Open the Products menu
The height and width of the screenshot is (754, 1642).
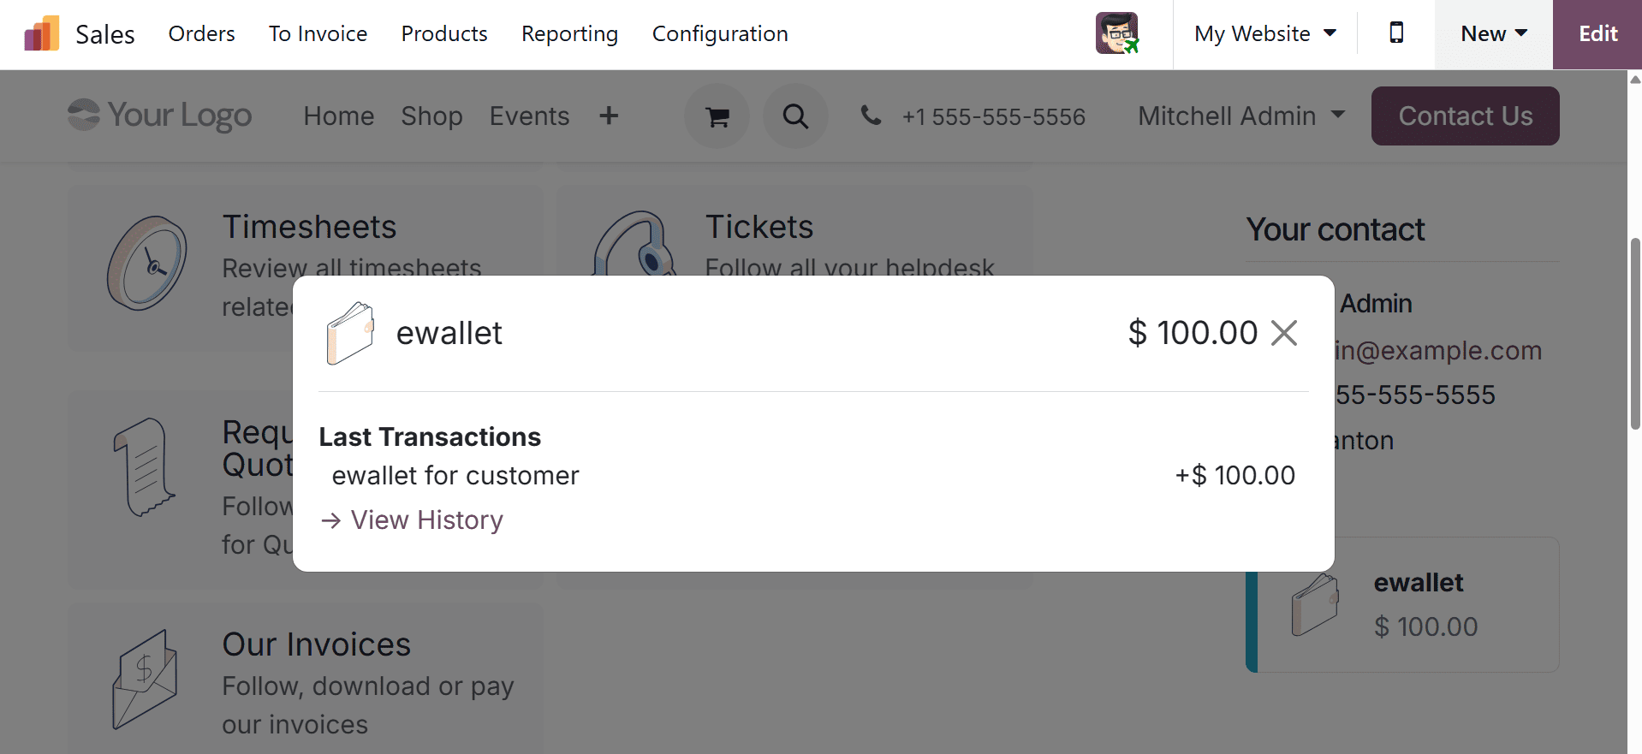pyautogui.click(x=444, y=33)
